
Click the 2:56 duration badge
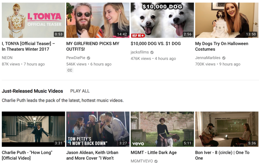(187, 34)
